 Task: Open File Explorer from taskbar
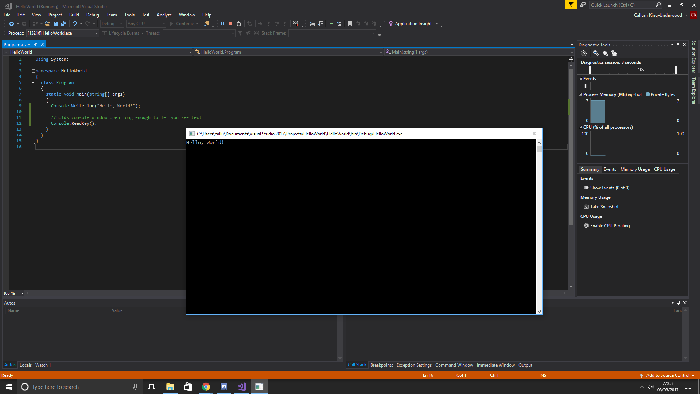pos(170,387)
